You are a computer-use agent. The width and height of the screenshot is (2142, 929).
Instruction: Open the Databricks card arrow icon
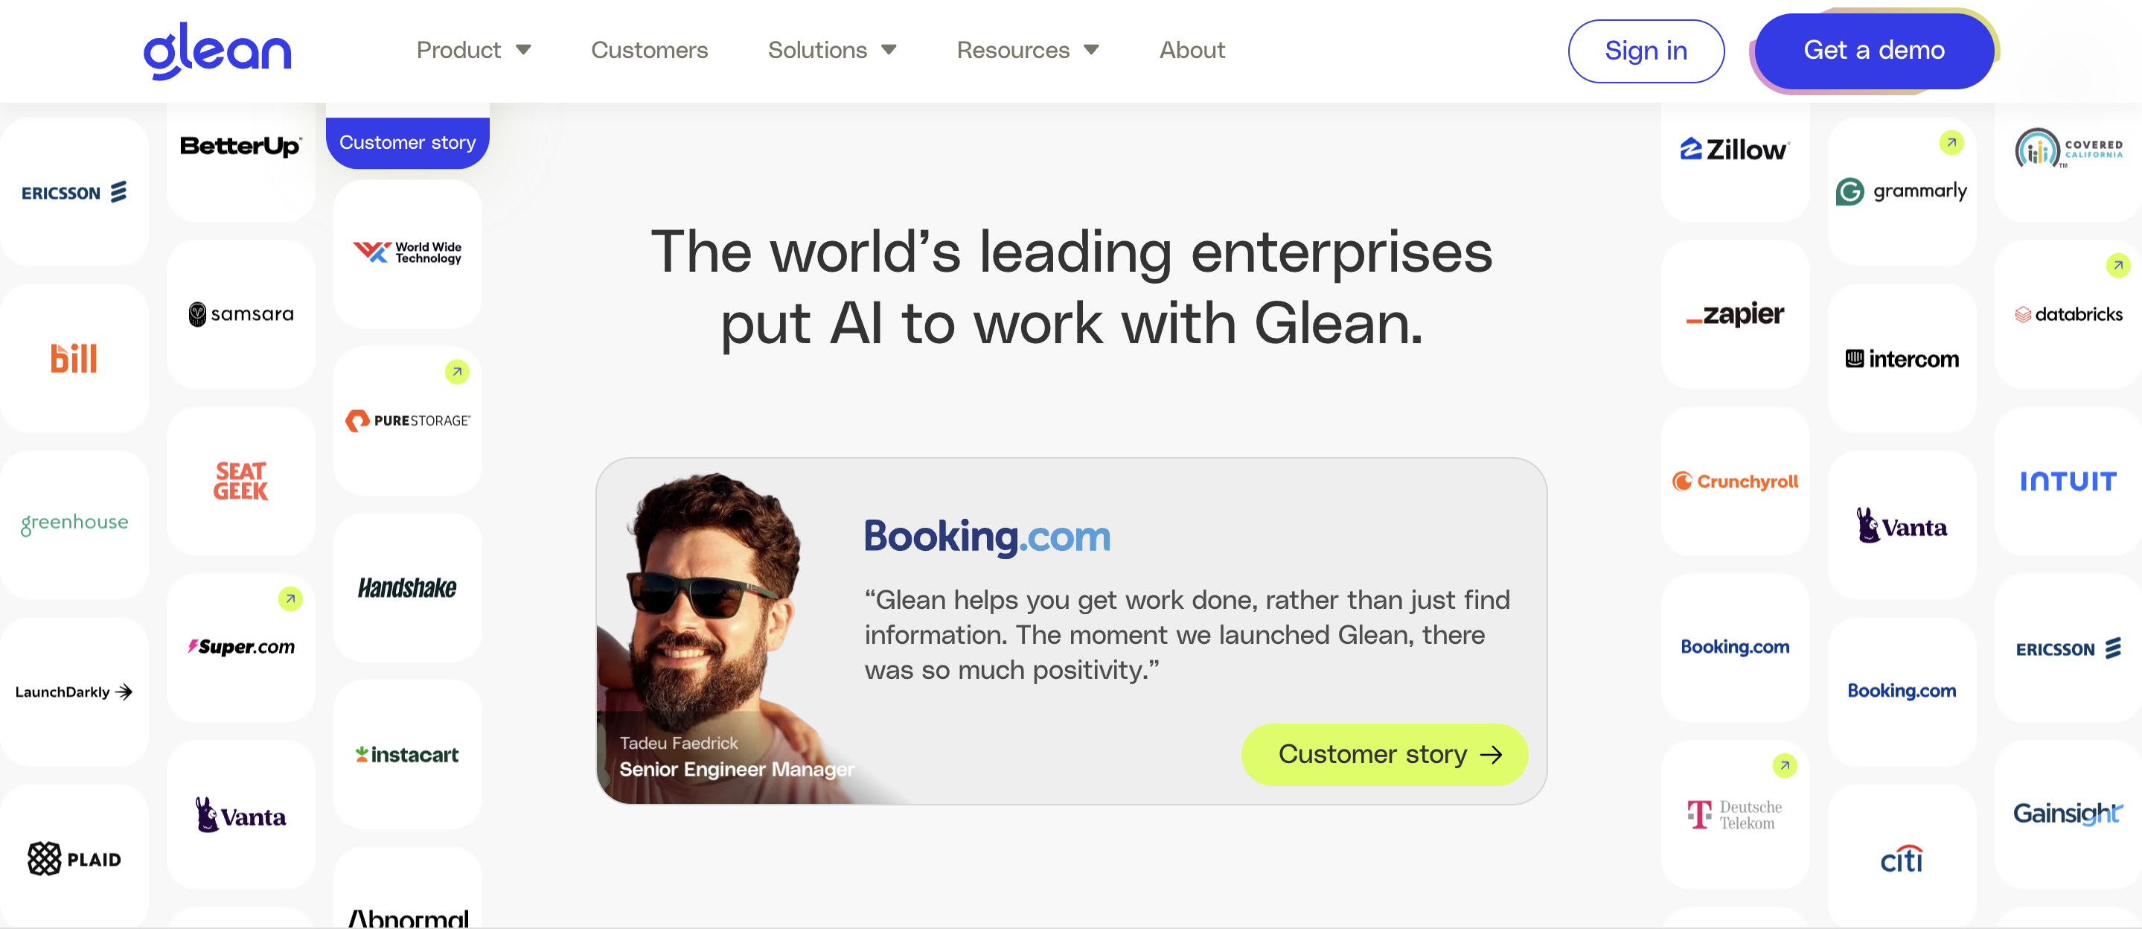[x=2117, y=265]
